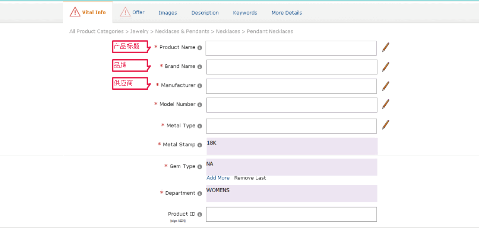479x231 pixels.
Task: Click pencil edit icon beside Metal Type field
Action: click(386, 124)
